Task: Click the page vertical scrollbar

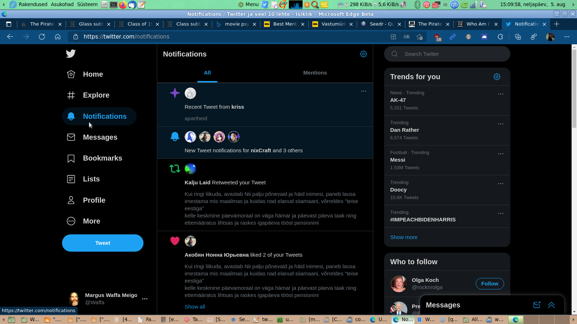Action: [x=574, y=88]
